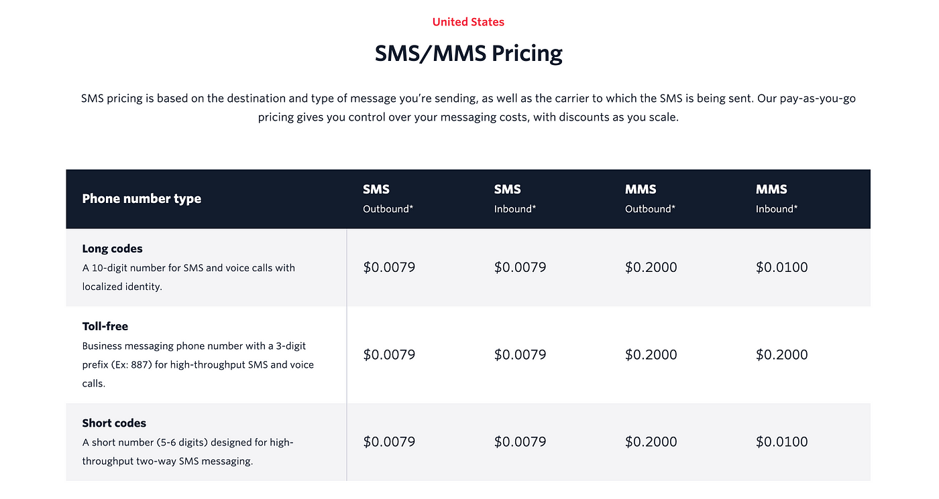Click Long codes MMS Outbound price $0.2000

point(651,267)
